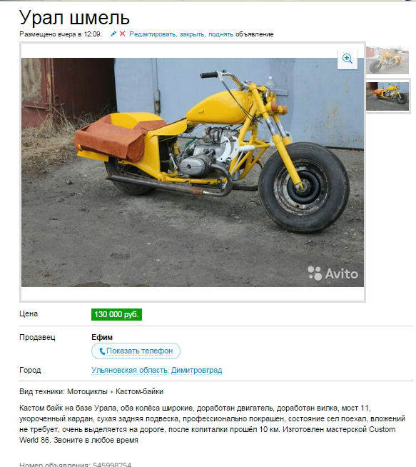This screenshot has height=467, width=416.
Task: Open the Ульяновская область region link
Action: [130, 370]
